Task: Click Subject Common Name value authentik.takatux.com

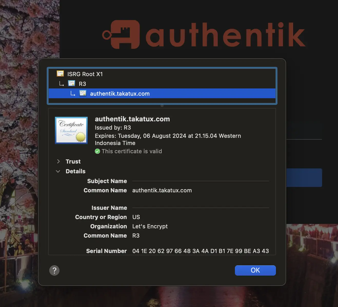Action: (162, 191)
